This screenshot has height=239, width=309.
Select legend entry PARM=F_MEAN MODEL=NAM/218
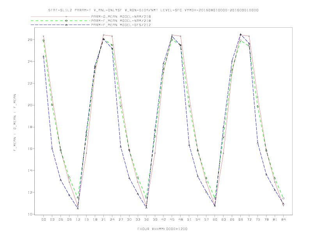point(121,21)
